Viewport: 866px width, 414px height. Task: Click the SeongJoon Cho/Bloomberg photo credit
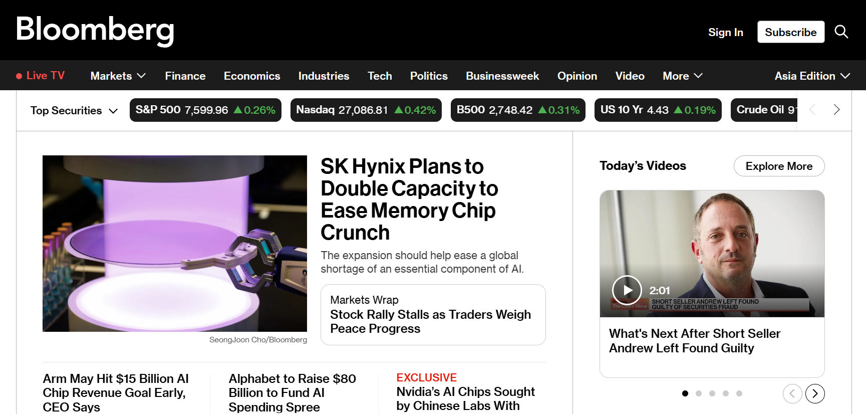[258, 340]
